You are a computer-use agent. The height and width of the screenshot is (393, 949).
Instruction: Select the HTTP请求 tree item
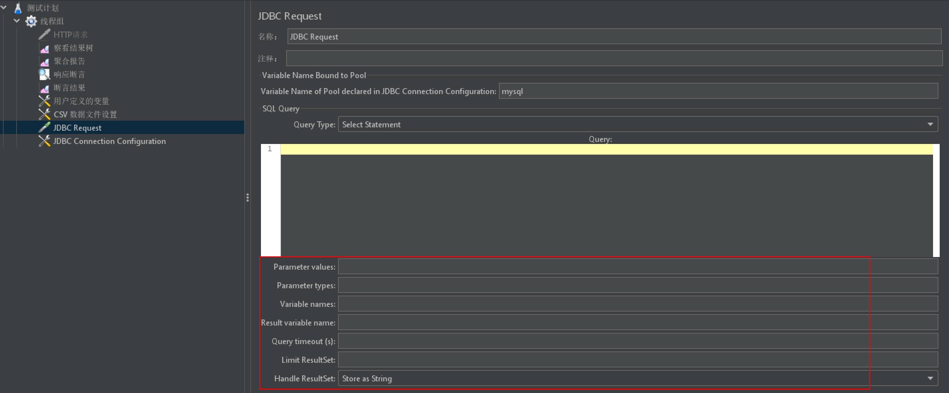click(x=70, y=34)
